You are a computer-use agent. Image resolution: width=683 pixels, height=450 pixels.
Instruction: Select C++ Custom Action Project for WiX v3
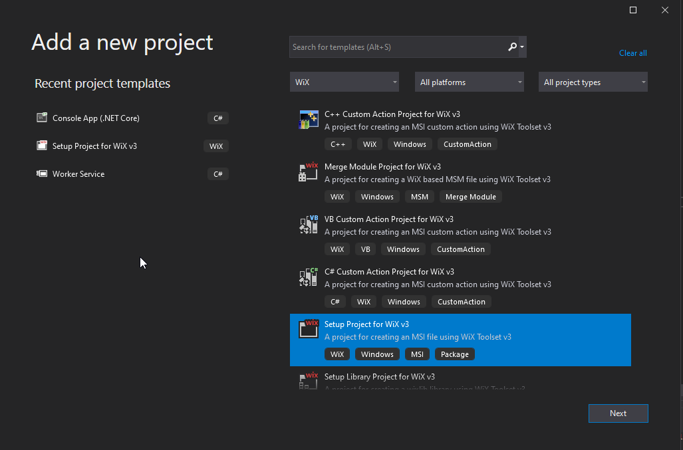[460, 130]
